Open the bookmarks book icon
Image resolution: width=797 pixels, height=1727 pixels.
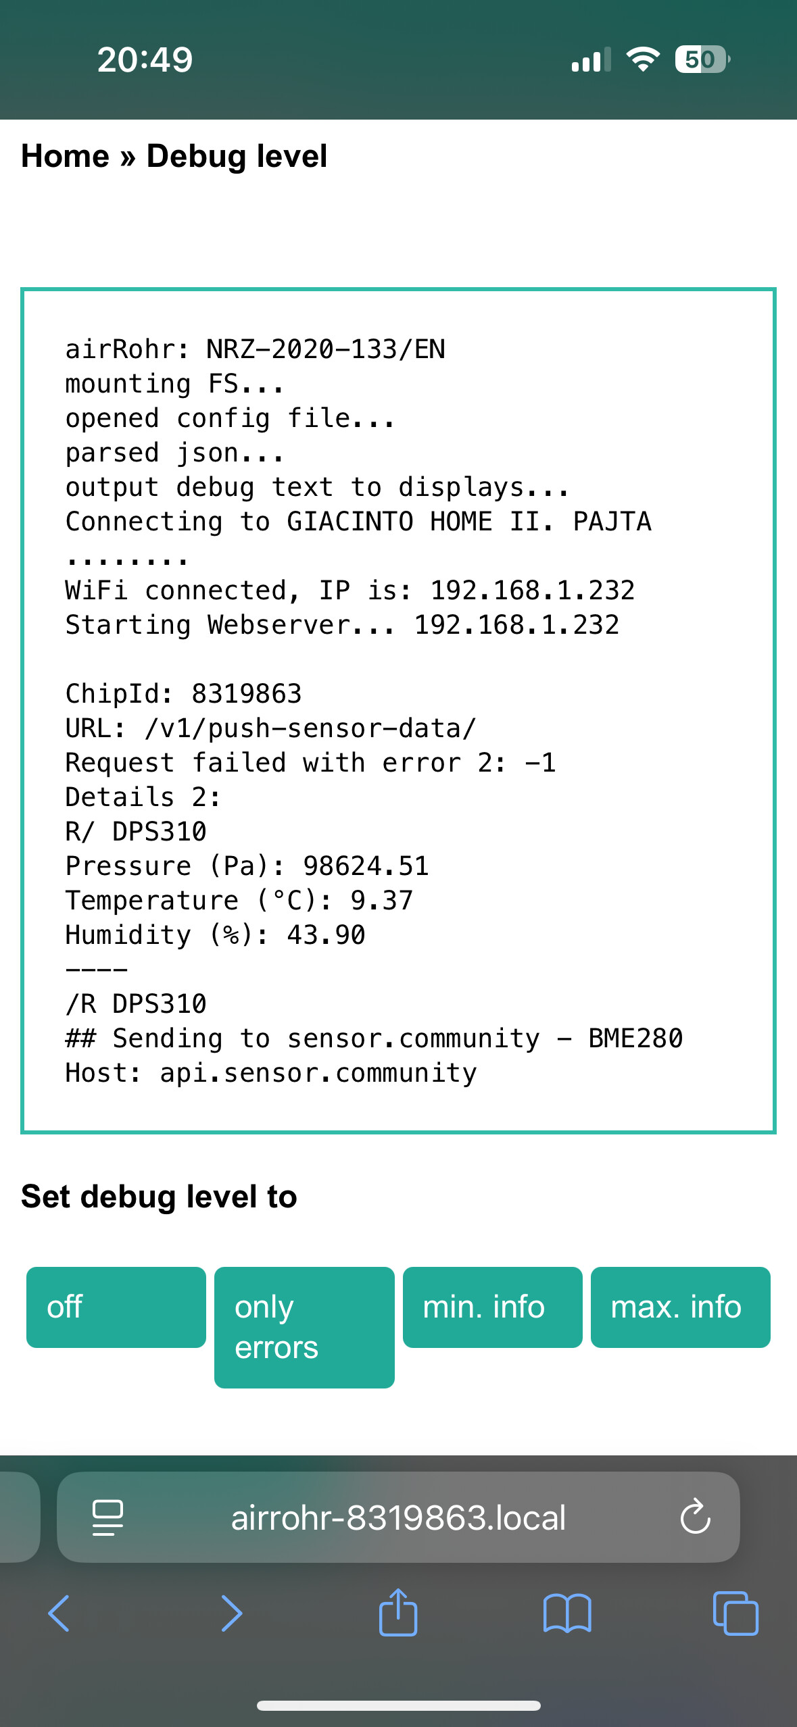pyautogui.click(x=567, y=1613)
